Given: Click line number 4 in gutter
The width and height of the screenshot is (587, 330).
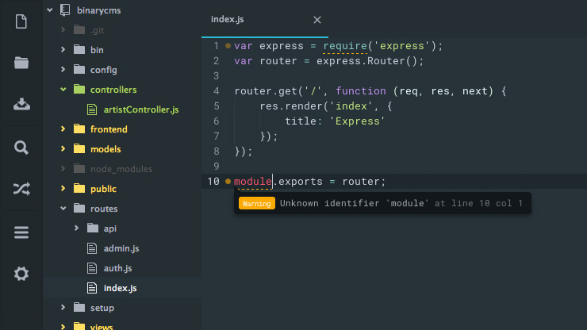Looking at the screenshot, I should click(216, 91).
